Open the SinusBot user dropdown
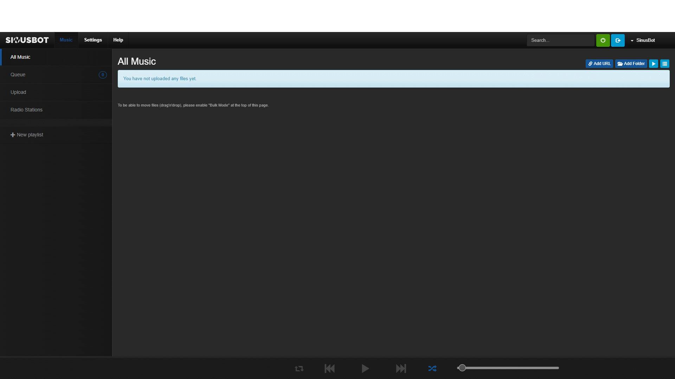675x379 pixels. click(643, 40)
